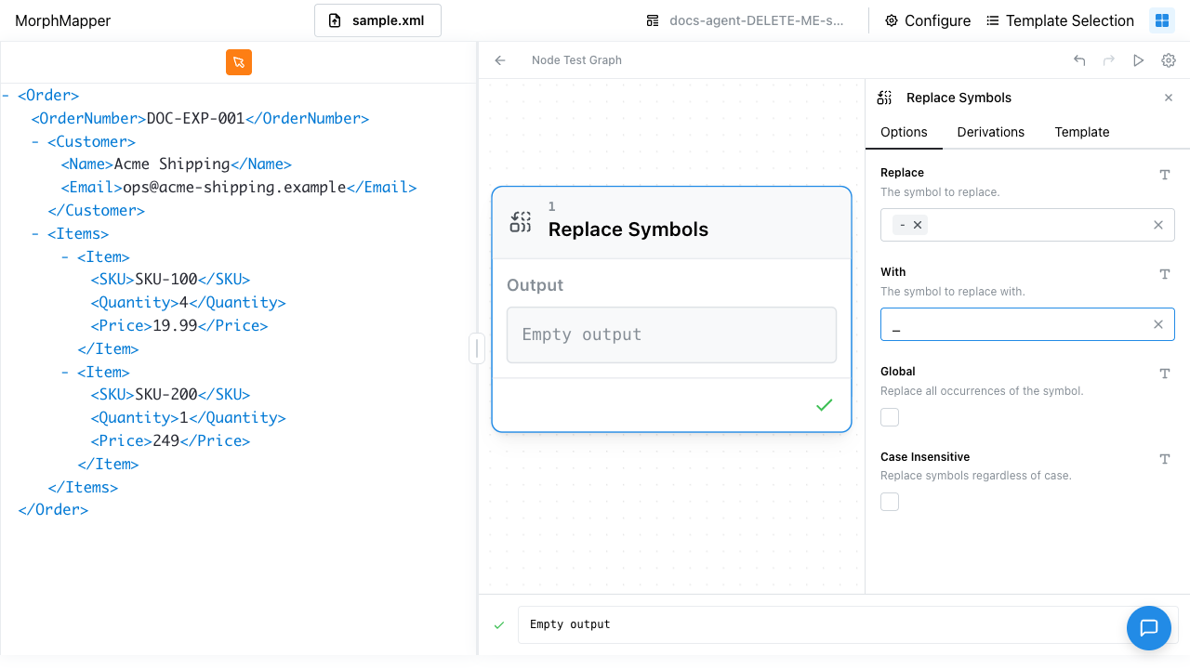Screen dimensions: 1190x669
Task: Open the chat support bubble
Action: (x=1149, y=627)
